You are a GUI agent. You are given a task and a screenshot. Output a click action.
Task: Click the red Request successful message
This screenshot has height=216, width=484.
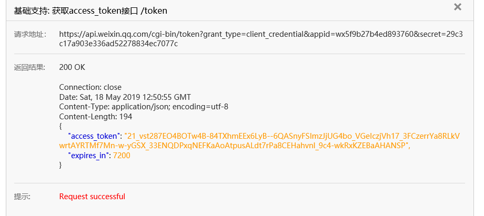92,197
